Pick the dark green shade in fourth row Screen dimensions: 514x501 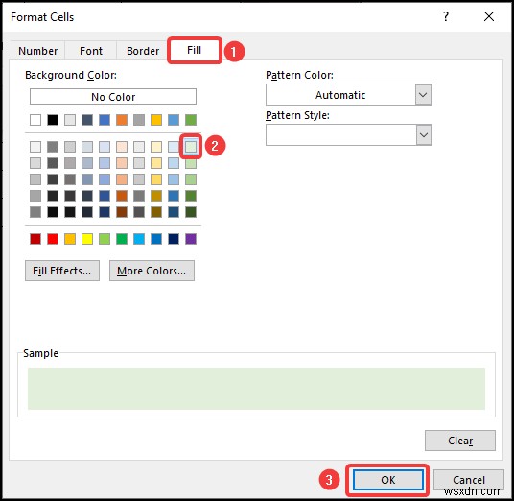click(191, 196)
